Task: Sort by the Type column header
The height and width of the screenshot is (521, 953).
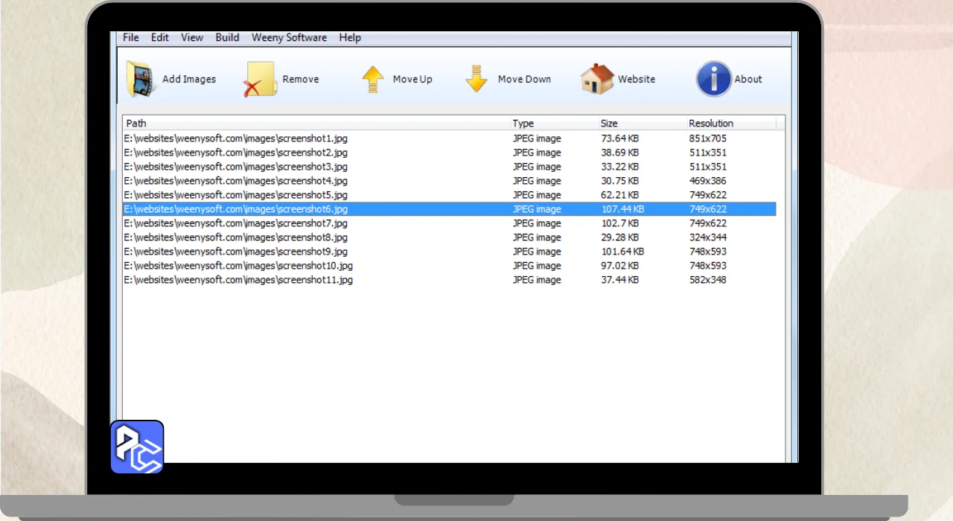Action: click(555, 124)
